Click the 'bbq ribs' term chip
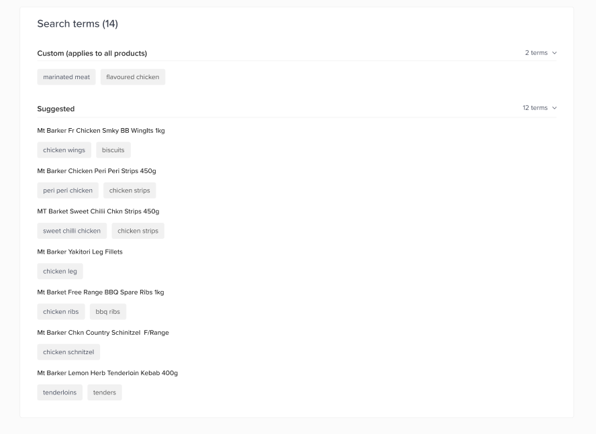 108,312
